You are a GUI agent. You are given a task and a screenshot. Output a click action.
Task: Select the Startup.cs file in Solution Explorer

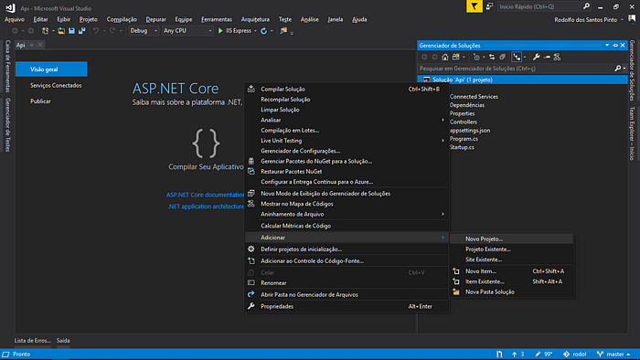pos(462,147)
